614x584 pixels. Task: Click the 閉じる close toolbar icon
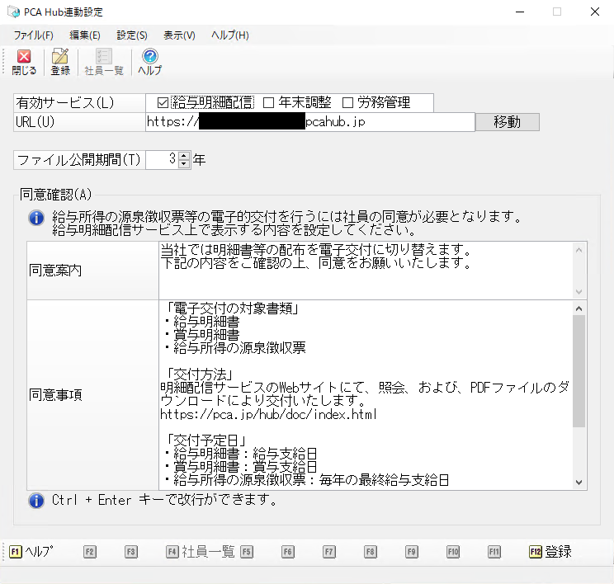point(24,62)
